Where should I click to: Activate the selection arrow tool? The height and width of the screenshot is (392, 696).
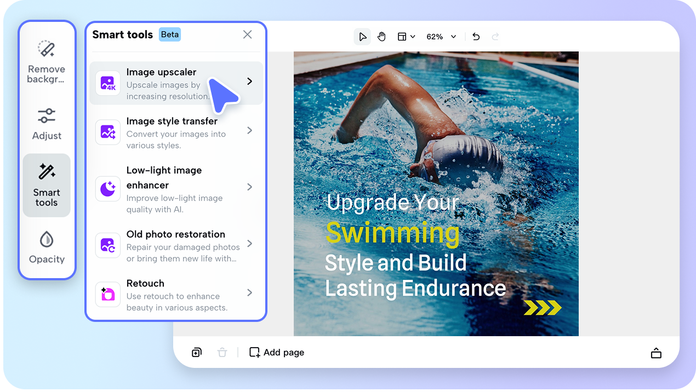point(362,36)
